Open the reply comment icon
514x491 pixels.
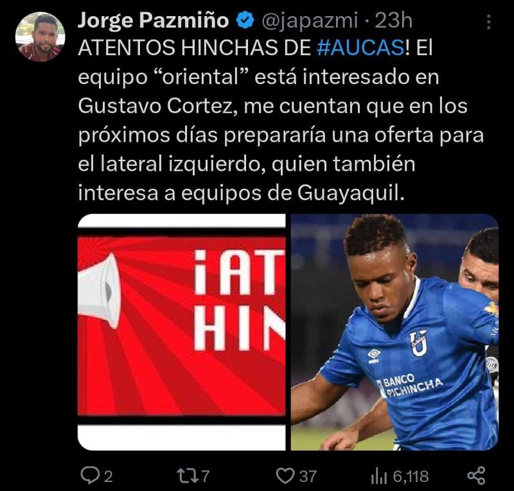pyautogui.click(x=89, y=476)
